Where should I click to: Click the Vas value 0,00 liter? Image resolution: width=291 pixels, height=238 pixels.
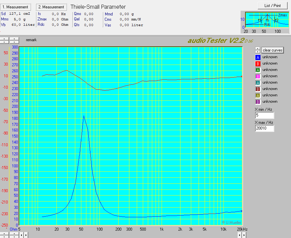pyautogui.click(x=131, y=25)
